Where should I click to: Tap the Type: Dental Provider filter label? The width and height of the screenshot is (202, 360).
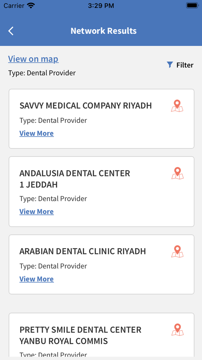(42, 73)
